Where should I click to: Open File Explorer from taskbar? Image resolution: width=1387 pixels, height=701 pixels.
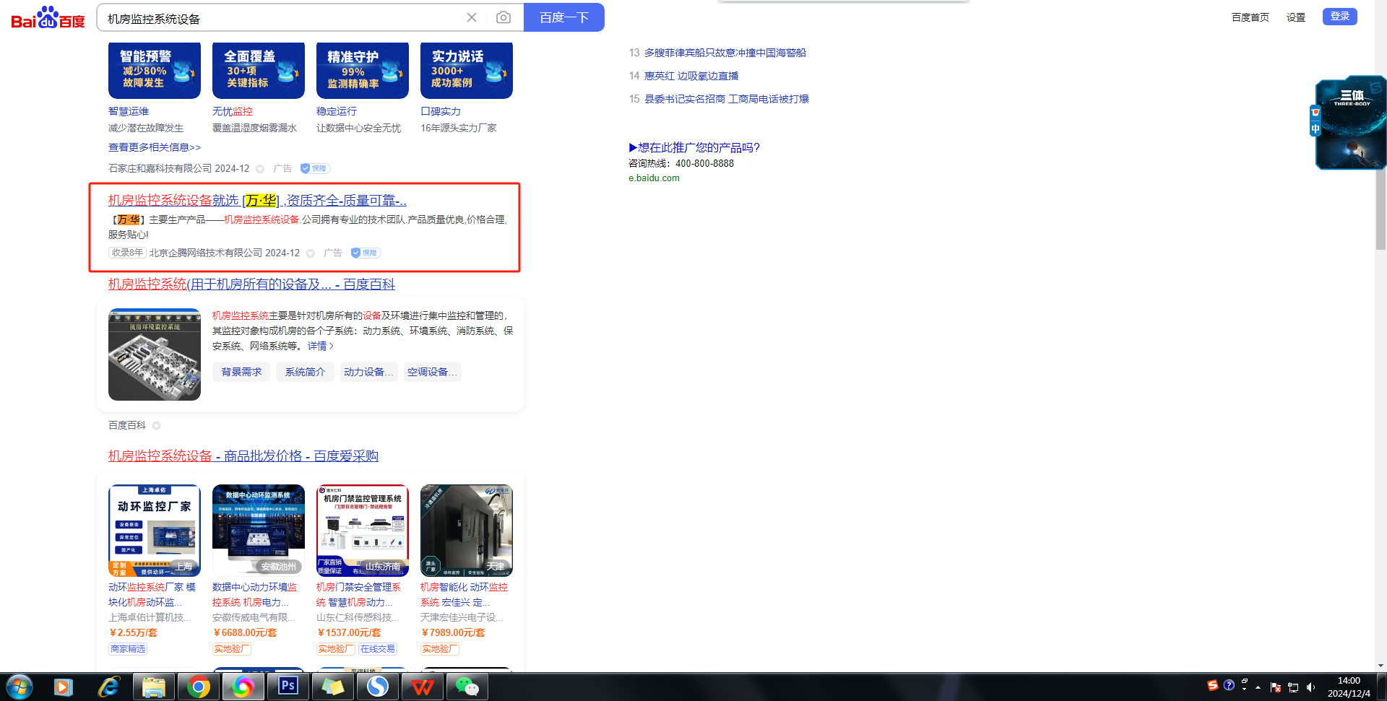(x=153, y=687)
